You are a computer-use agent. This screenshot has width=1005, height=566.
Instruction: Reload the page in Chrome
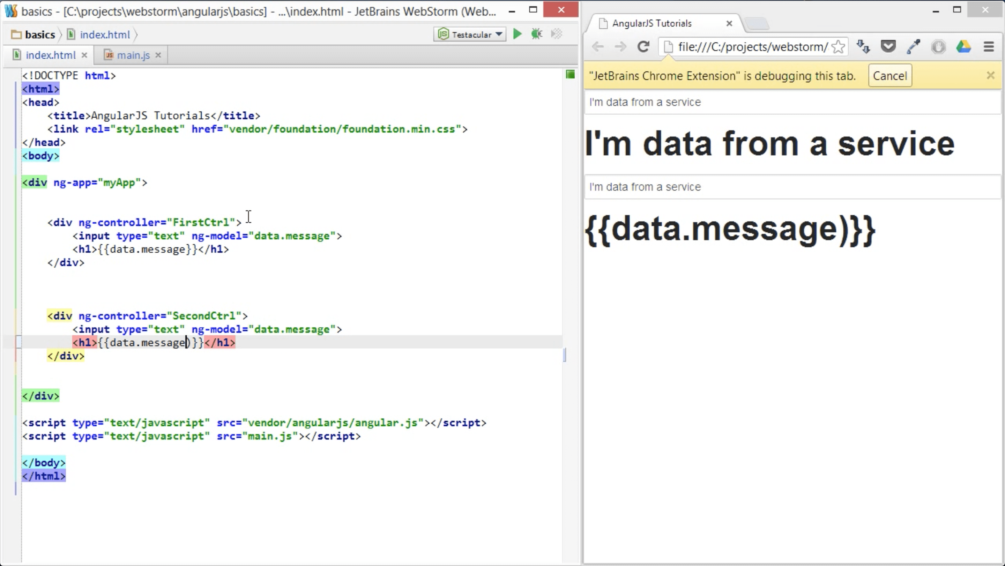click(643, 47)
